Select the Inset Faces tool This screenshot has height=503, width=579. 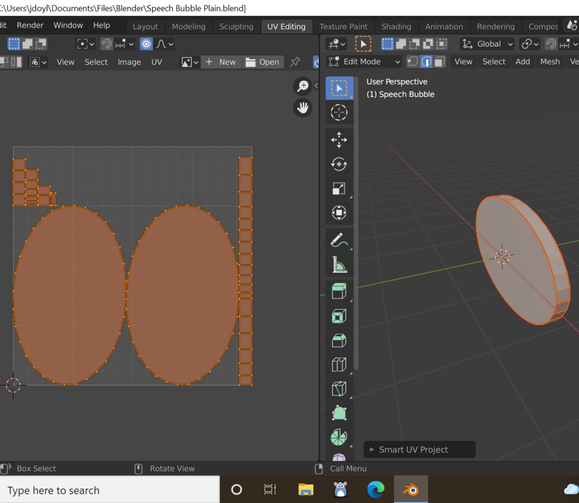pyautogui.click(x=339, y=316)
